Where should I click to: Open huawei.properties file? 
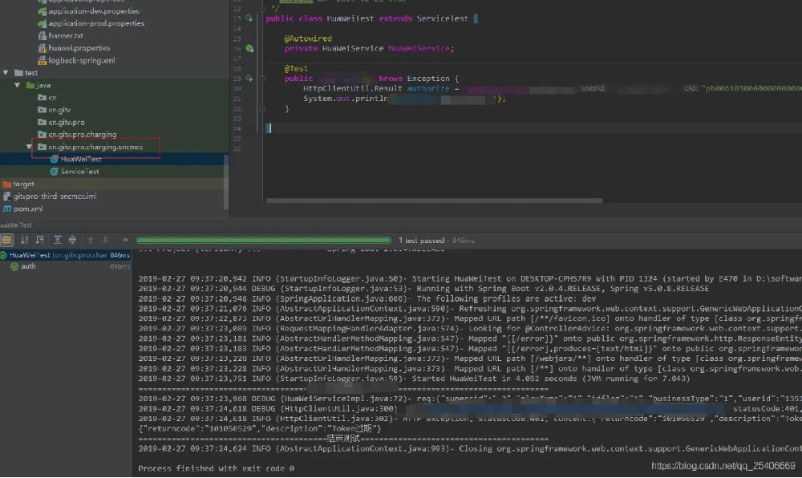click(79, 47)
